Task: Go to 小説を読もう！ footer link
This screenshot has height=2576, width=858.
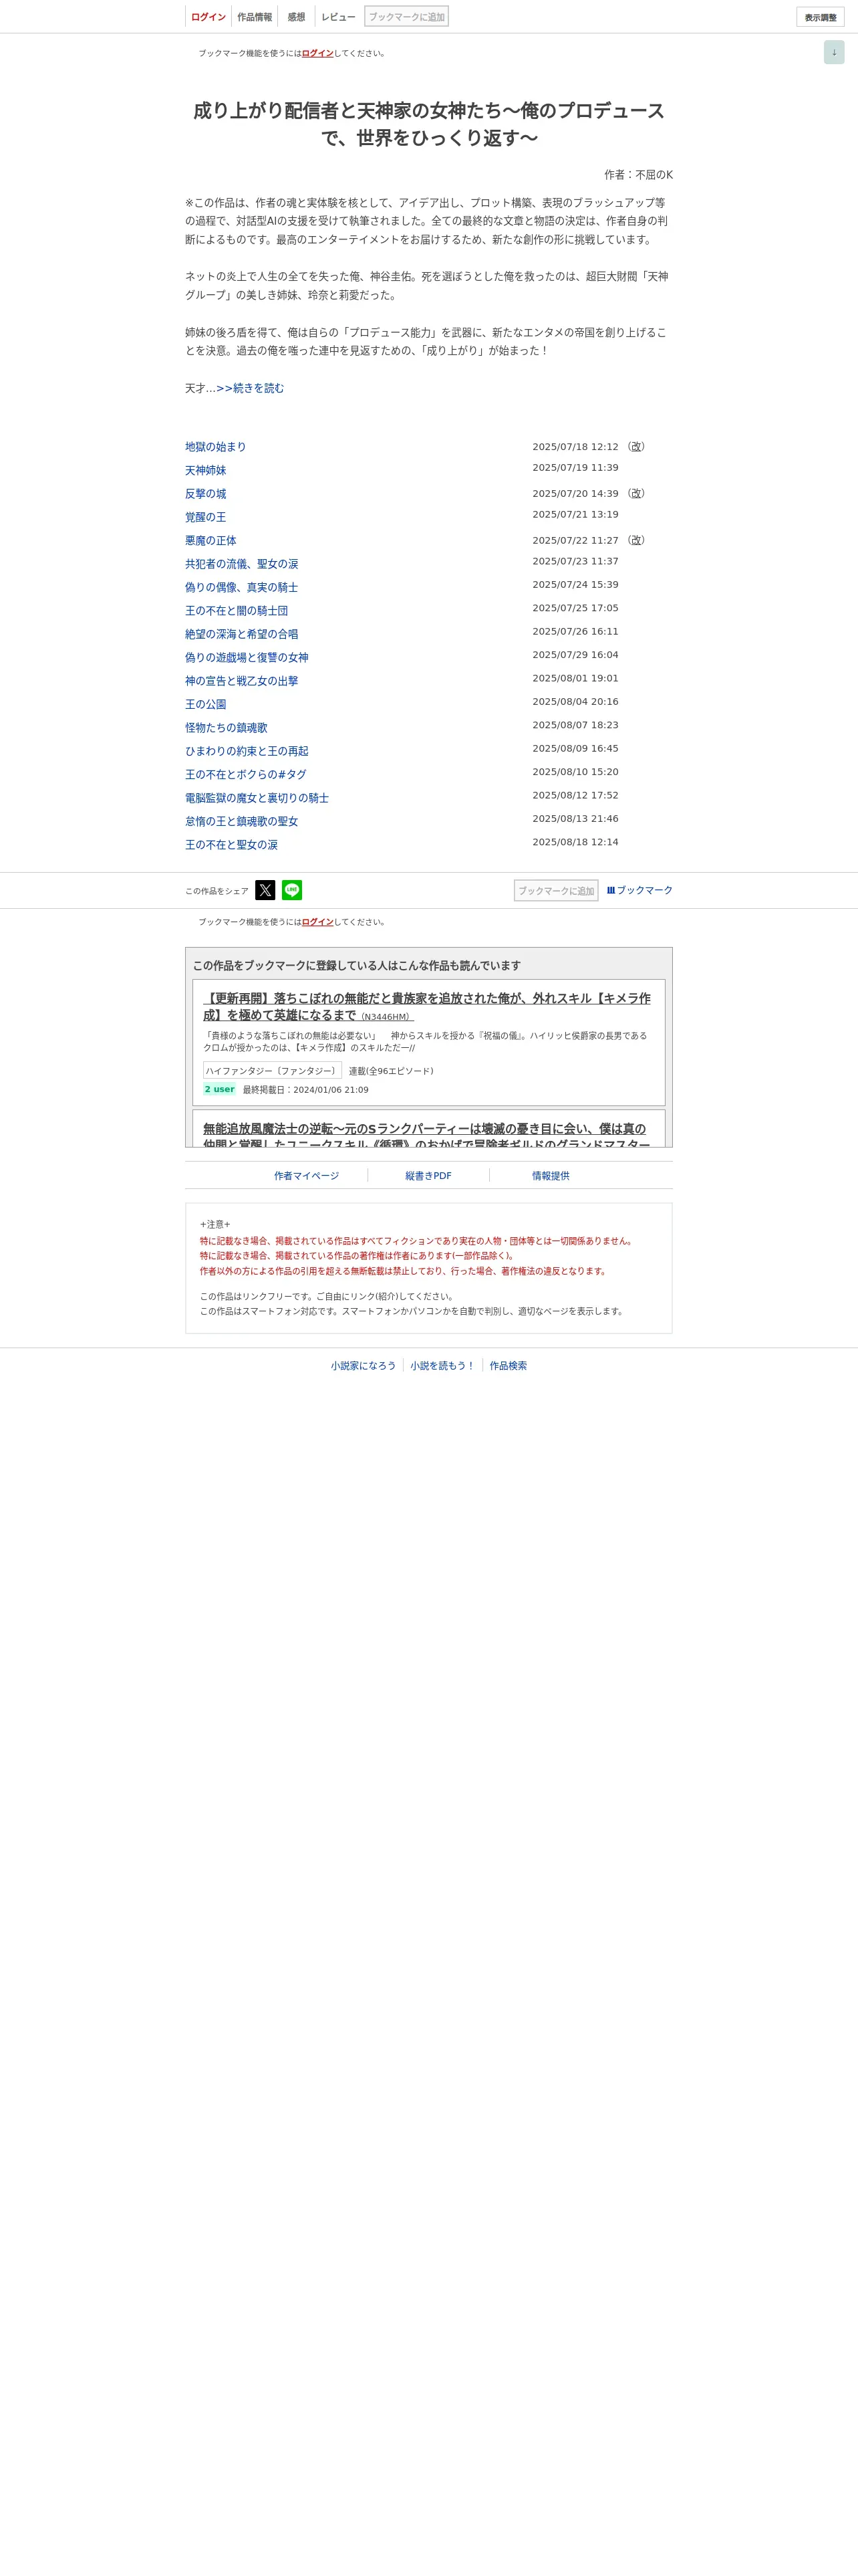Action: (442, 1366)
